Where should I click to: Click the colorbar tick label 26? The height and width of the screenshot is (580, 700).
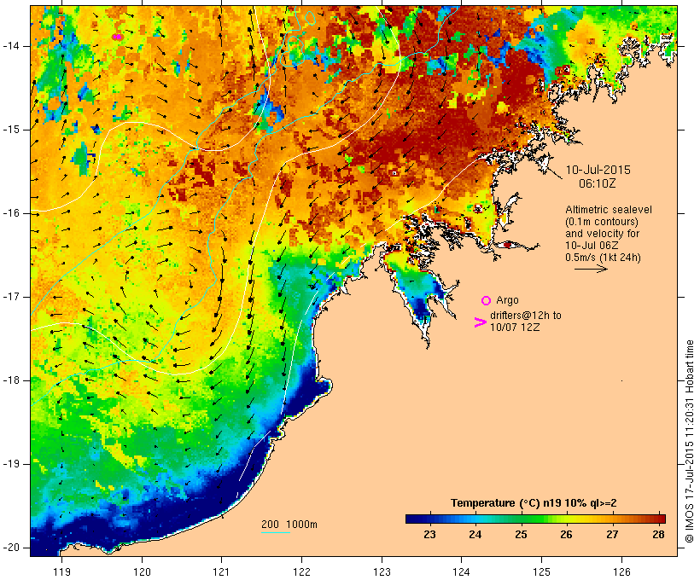[566, 535]
